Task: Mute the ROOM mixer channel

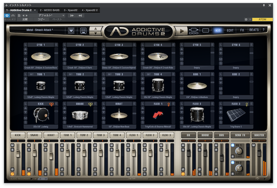Action: click(200, 145)
